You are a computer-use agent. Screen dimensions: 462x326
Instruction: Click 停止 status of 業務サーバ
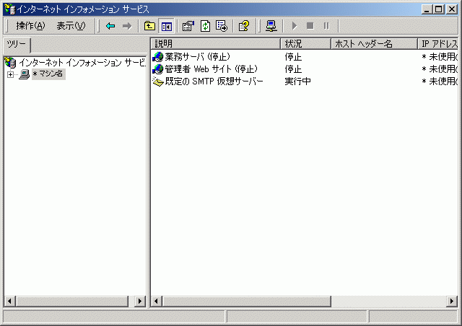click(293, 57)
